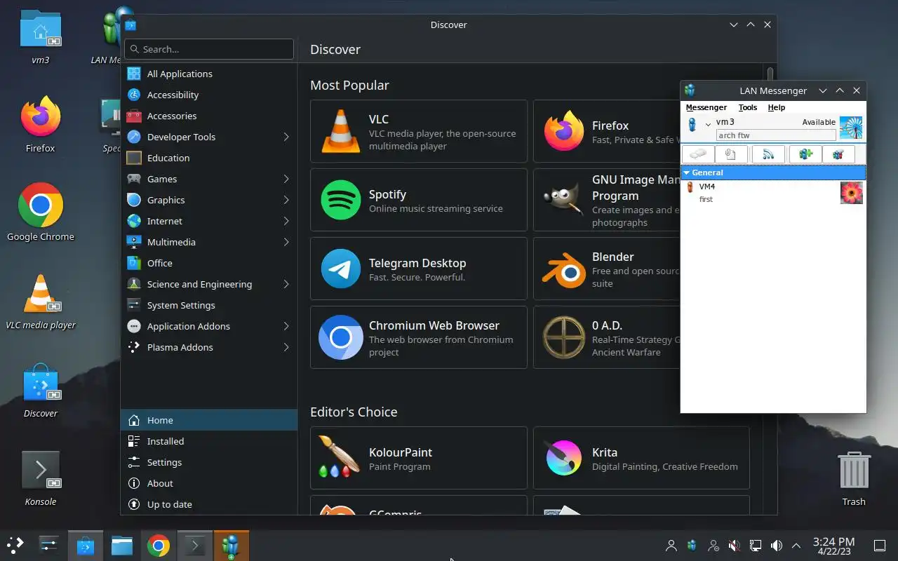Open the 0 A.D. game card

point(607,337)
